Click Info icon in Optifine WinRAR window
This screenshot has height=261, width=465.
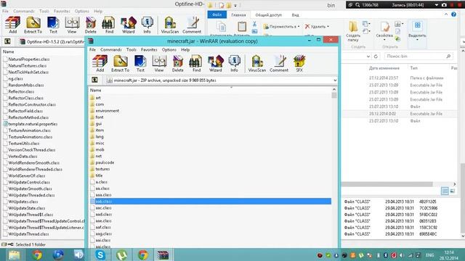point(147,25)
